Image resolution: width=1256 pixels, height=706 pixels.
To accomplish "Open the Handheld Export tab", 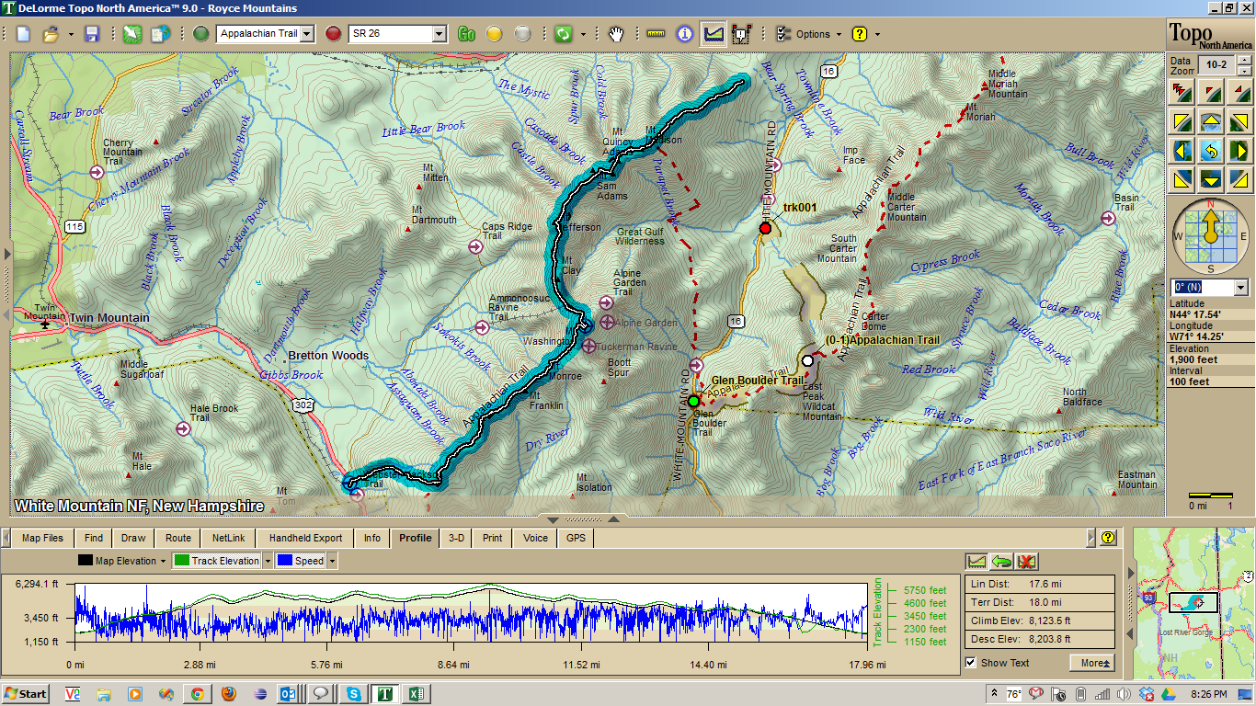I will click(304, 539).
